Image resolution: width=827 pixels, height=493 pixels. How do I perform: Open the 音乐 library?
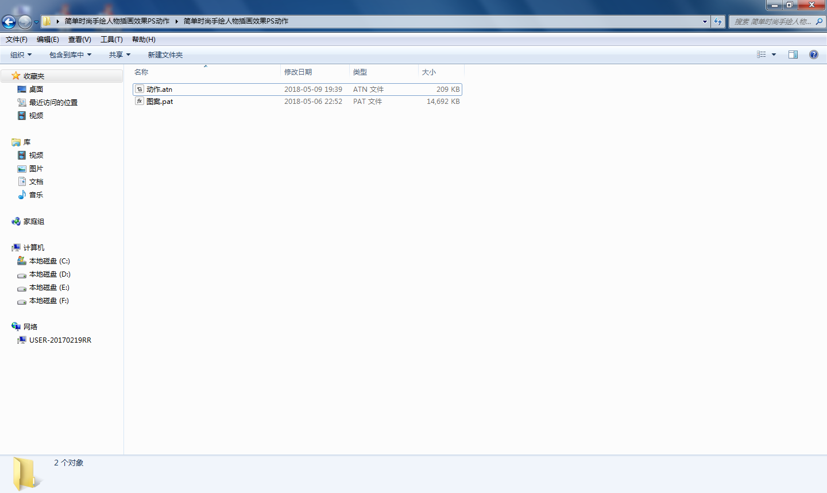coord(36,195)
